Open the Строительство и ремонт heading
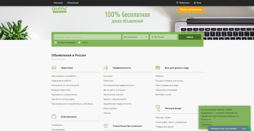 pyautogui.click(x=127, y=126)
